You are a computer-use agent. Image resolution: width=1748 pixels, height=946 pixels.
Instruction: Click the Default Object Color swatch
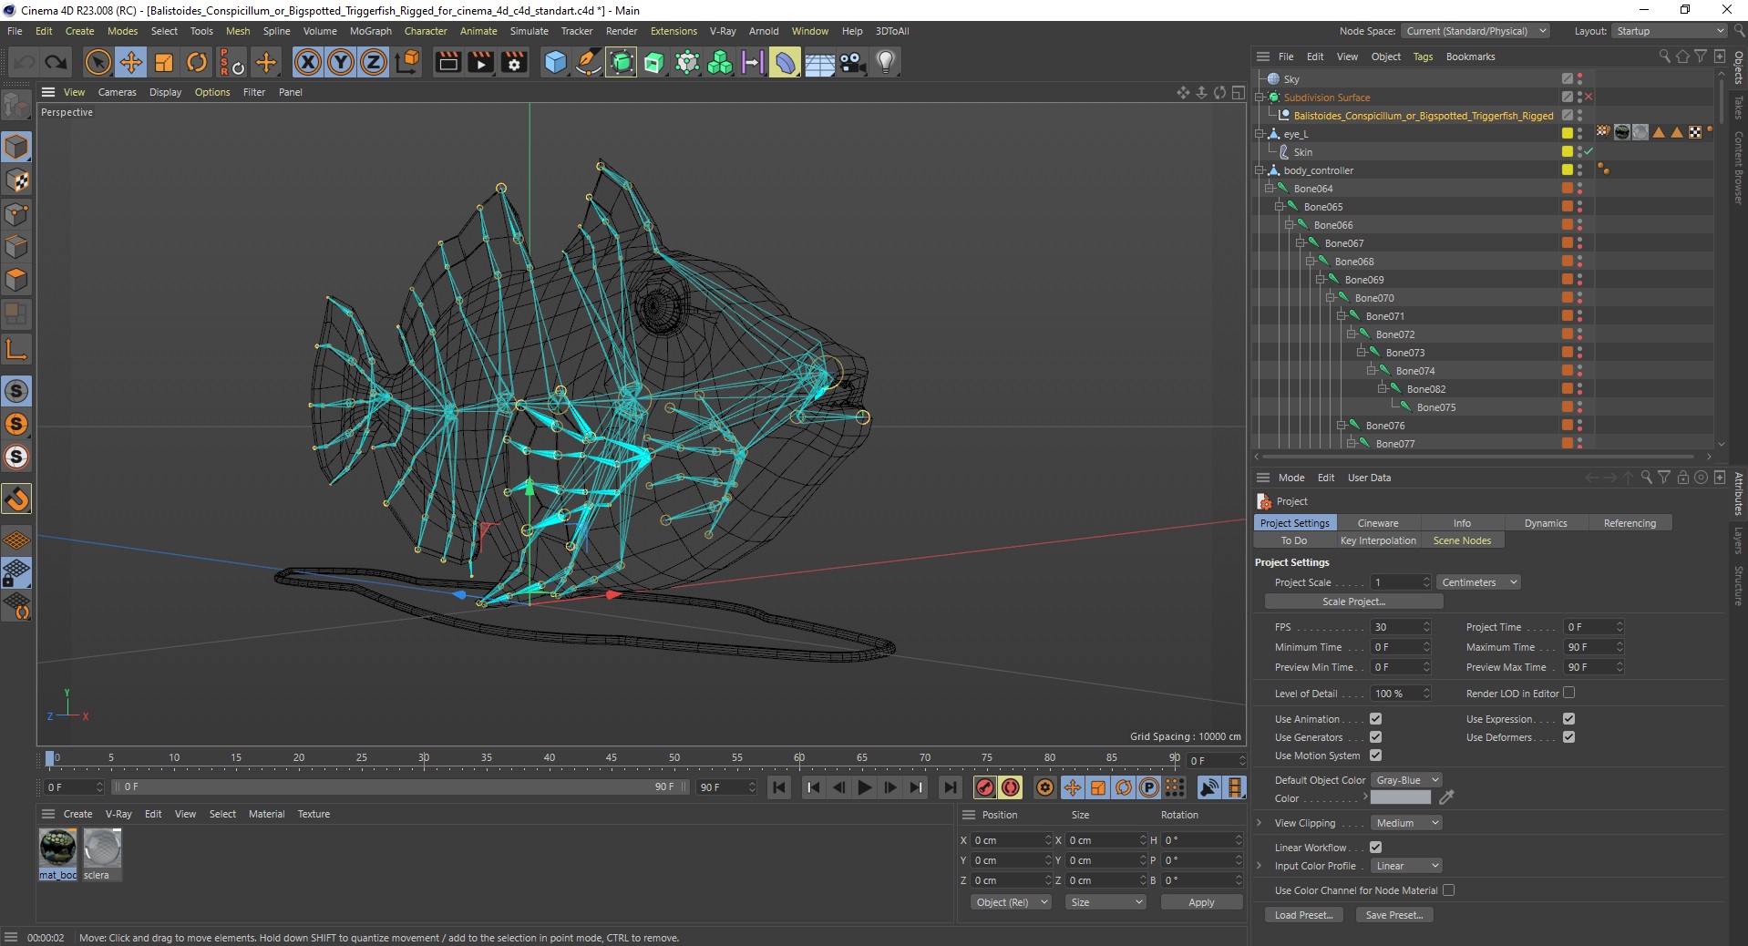[1401, 797]
